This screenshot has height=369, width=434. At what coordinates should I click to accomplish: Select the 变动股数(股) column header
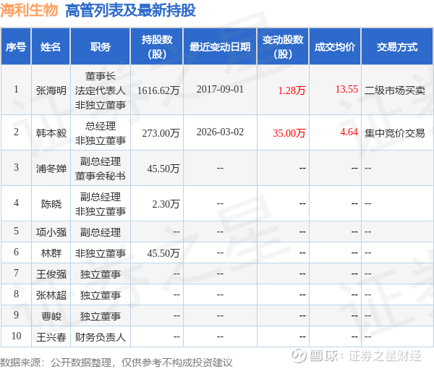[283, 47]
